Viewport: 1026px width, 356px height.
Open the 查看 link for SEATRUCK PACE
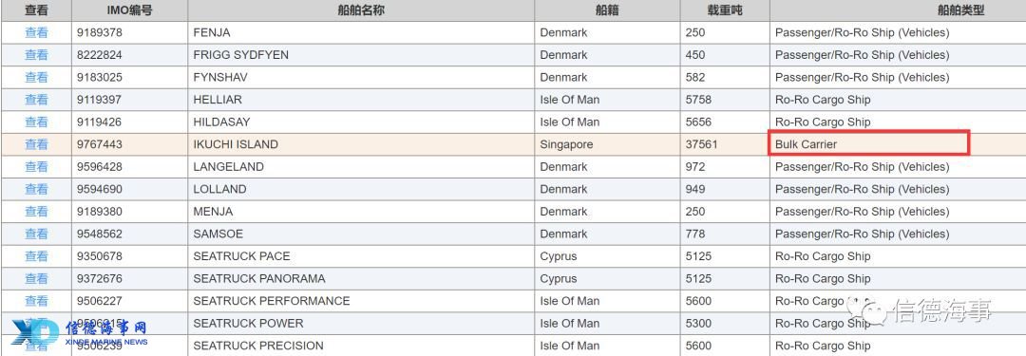pyautogui.click(x=36, y=256)
